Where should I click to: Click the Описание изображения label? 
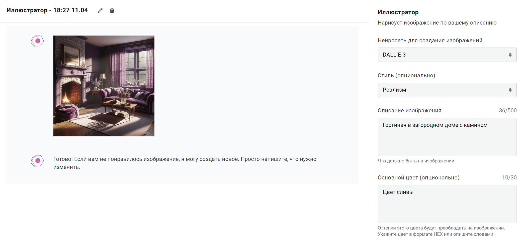(x=409, y=110)
